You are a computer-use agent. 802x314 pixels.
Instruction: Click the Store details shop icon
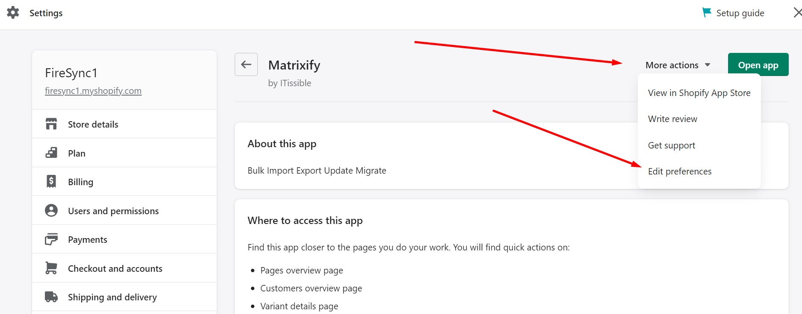(51, 124)
